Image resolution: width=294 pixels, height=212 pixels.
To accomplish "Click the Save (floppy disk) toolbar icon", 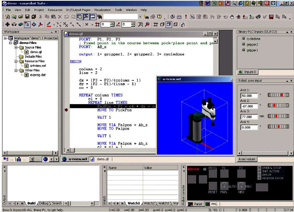I will pyautogui.click(x=27, y=17).
